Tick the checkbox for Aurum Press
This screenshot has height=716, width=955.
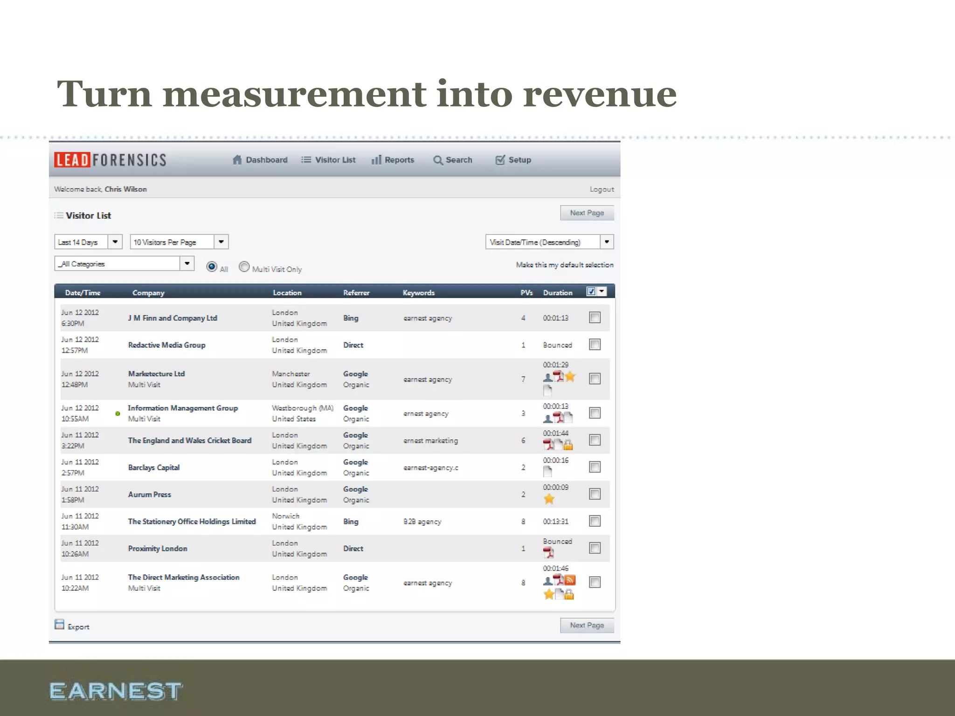tap(595, 494)
